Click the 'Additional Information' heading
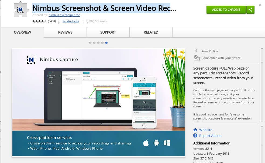The width and height of the screenshot is (265, 163). pos(212,143)
